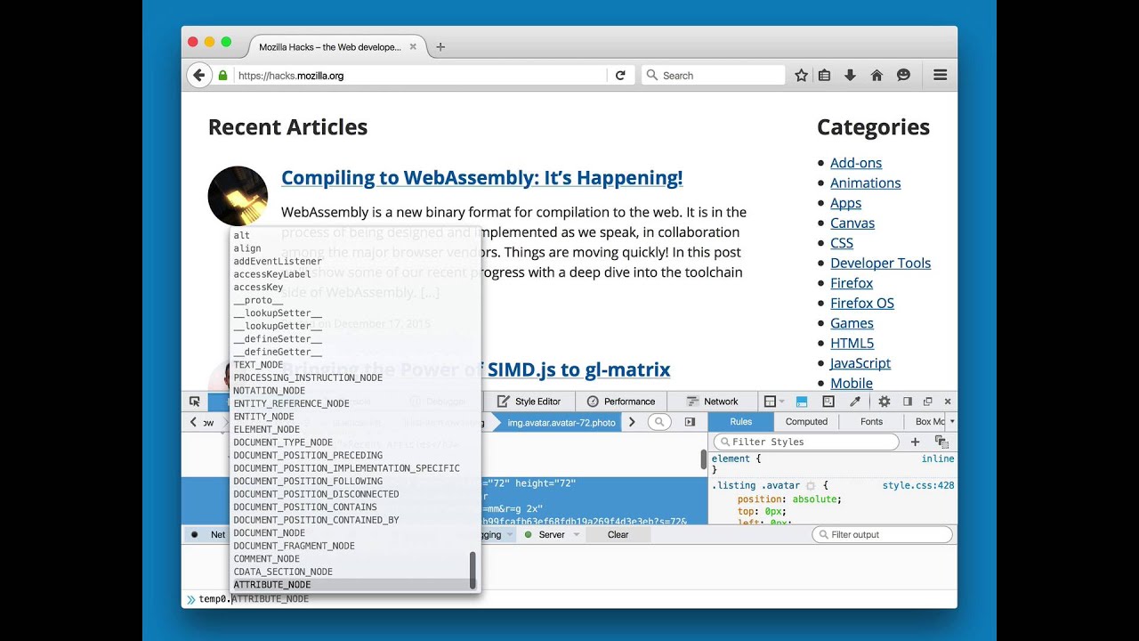Choose addEventListener from autocomplete list

350,262
